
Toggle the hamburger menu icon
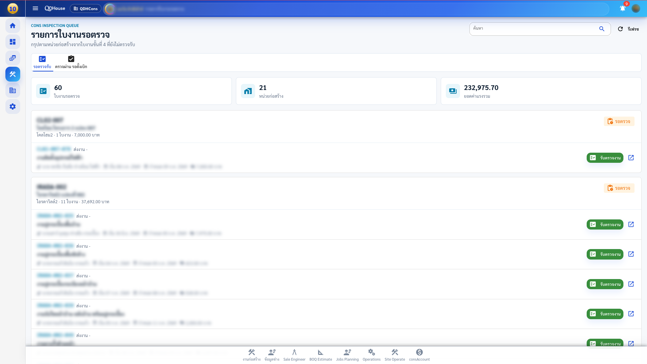click(x=35, y=8)
